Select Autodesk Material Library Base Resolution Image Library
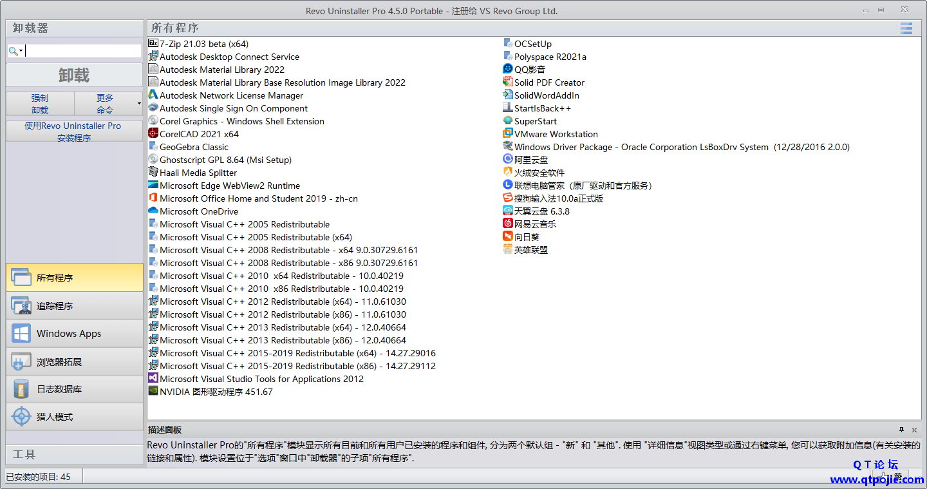The height and width of the screenshot is (489, 927). click(277, 82)
